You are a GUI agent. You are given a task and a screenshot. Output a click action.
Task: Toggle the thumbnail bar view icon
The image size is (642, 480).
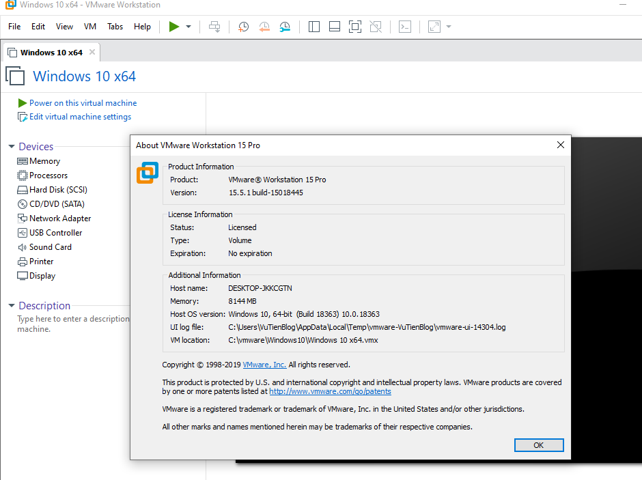pyautogui.click(x=335, y=27)
